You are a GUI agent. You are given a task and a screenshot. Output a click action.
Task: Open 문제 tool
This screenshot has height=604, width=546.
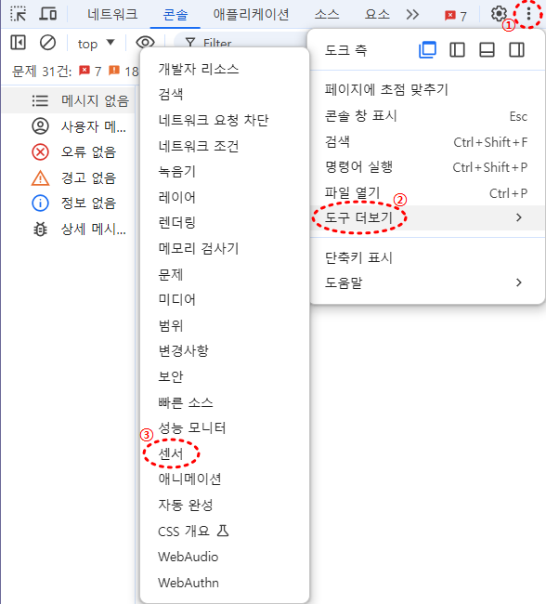click(225, 274)
